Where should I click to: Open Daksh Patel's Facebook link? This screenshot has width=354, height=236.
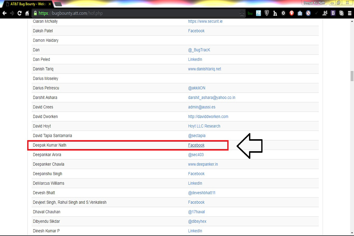(x=196, y=31)
